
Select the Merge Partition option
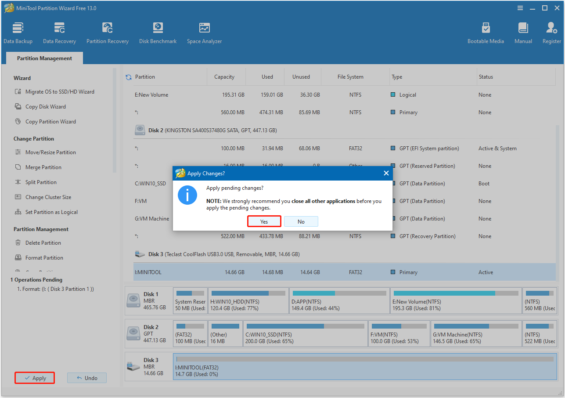tap(43, 167)
